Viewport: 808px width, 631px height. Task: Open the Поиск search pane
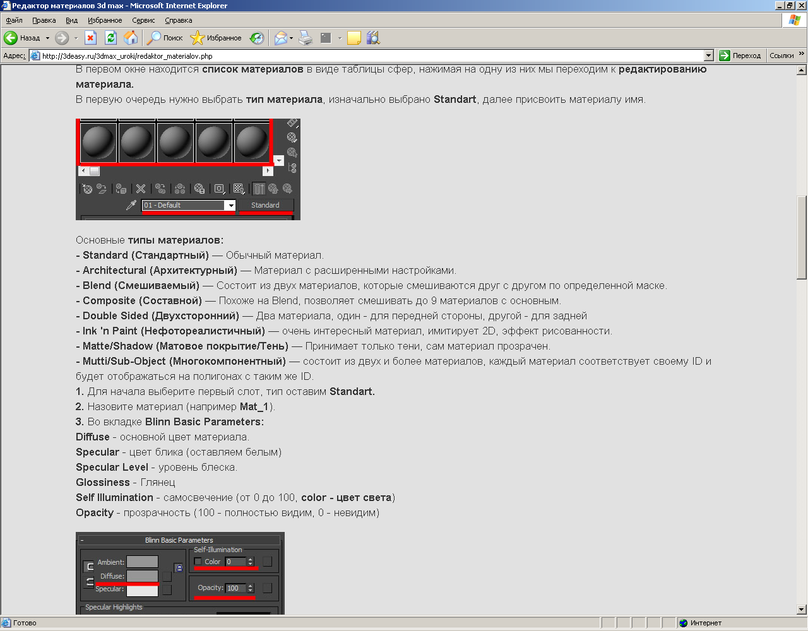tap(165, 38)
